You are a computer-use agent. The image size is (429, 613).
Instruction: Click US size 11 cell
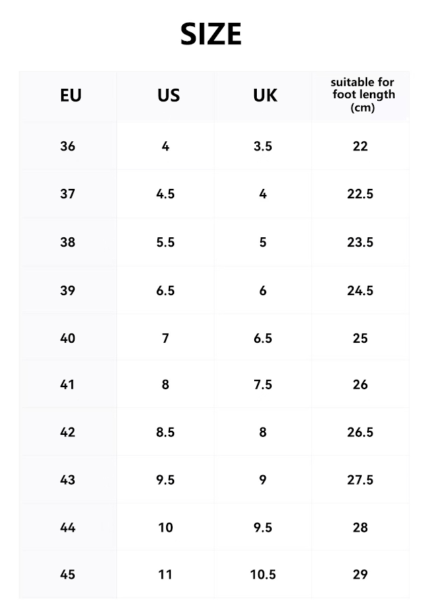click(x=165, y=575)
